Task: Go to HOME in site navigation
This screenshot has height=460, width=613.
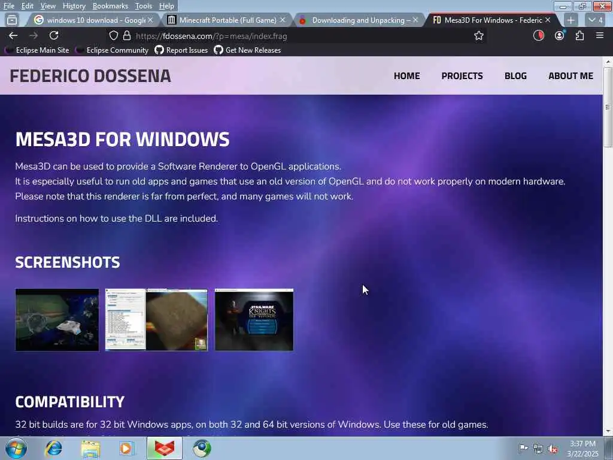Action: click(406, 76)
